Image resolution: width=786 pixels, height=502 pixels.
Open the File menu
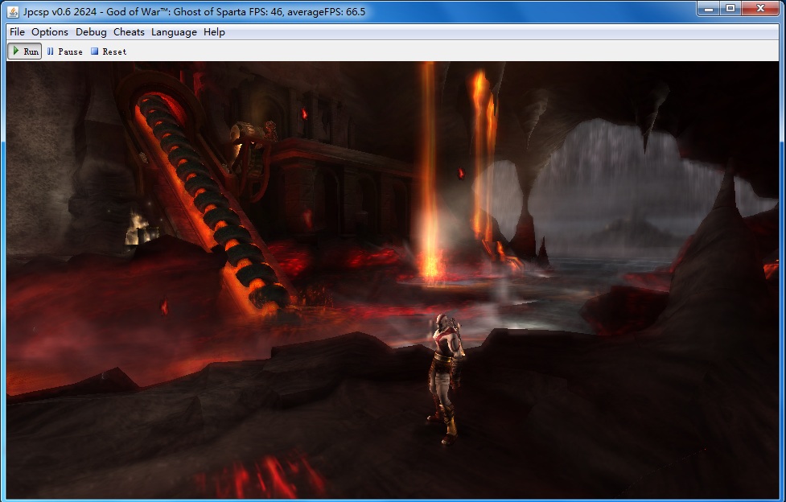tap(17, 32)
